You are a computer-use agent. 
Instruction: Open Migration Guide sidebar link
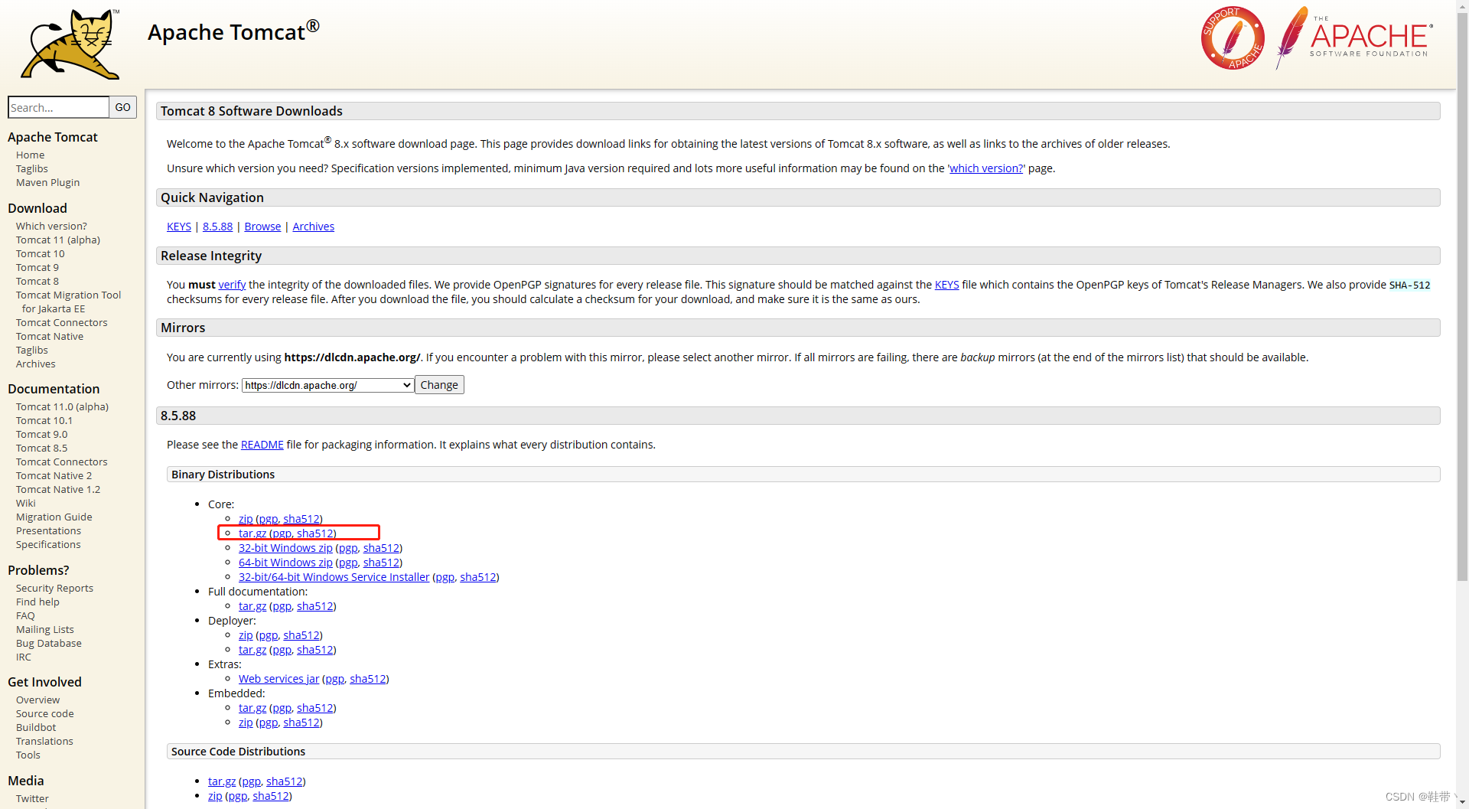(54, 517)
